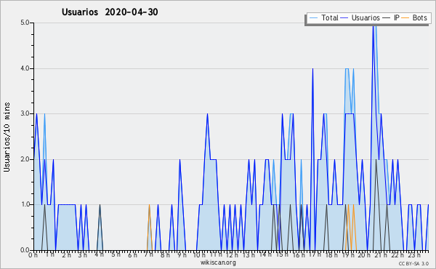Click the '3 h' x-axis label
Image resolution: width=436 pixels, height=269 pixels.
pos(83,255)
